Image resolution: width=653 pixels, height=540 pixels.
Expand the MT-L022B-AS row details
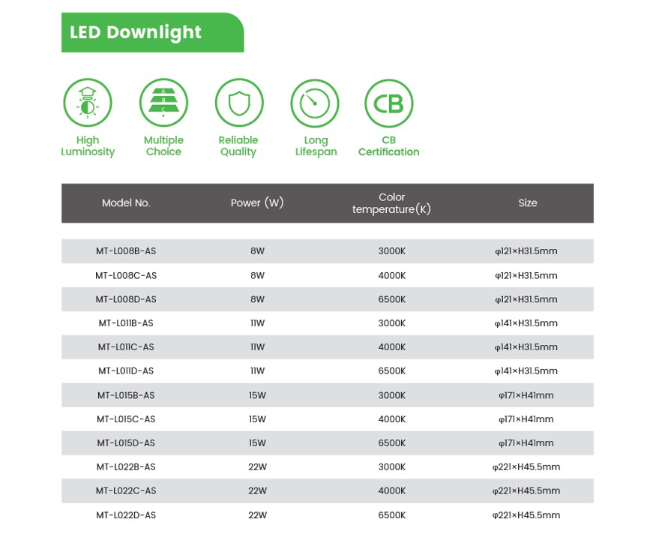[x=327, y=466]
